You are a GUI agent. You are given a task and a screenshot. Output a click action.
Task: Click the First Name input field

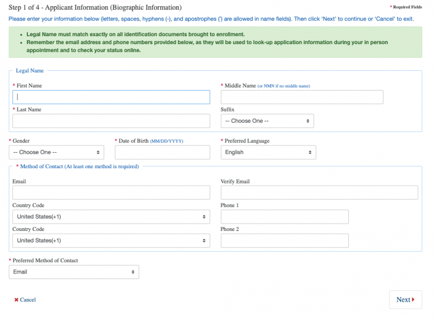click(x=111, y=97)
